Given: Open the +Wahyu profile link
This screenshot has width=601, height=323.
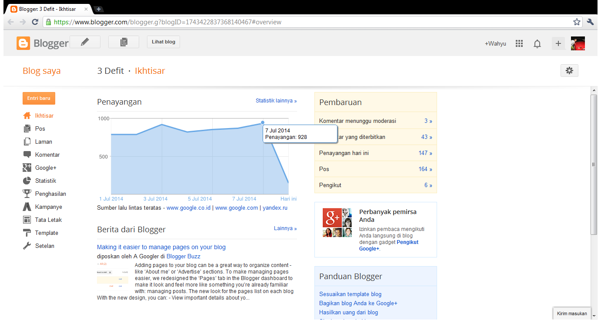Looking at the screenshot, I should [495, 43].
